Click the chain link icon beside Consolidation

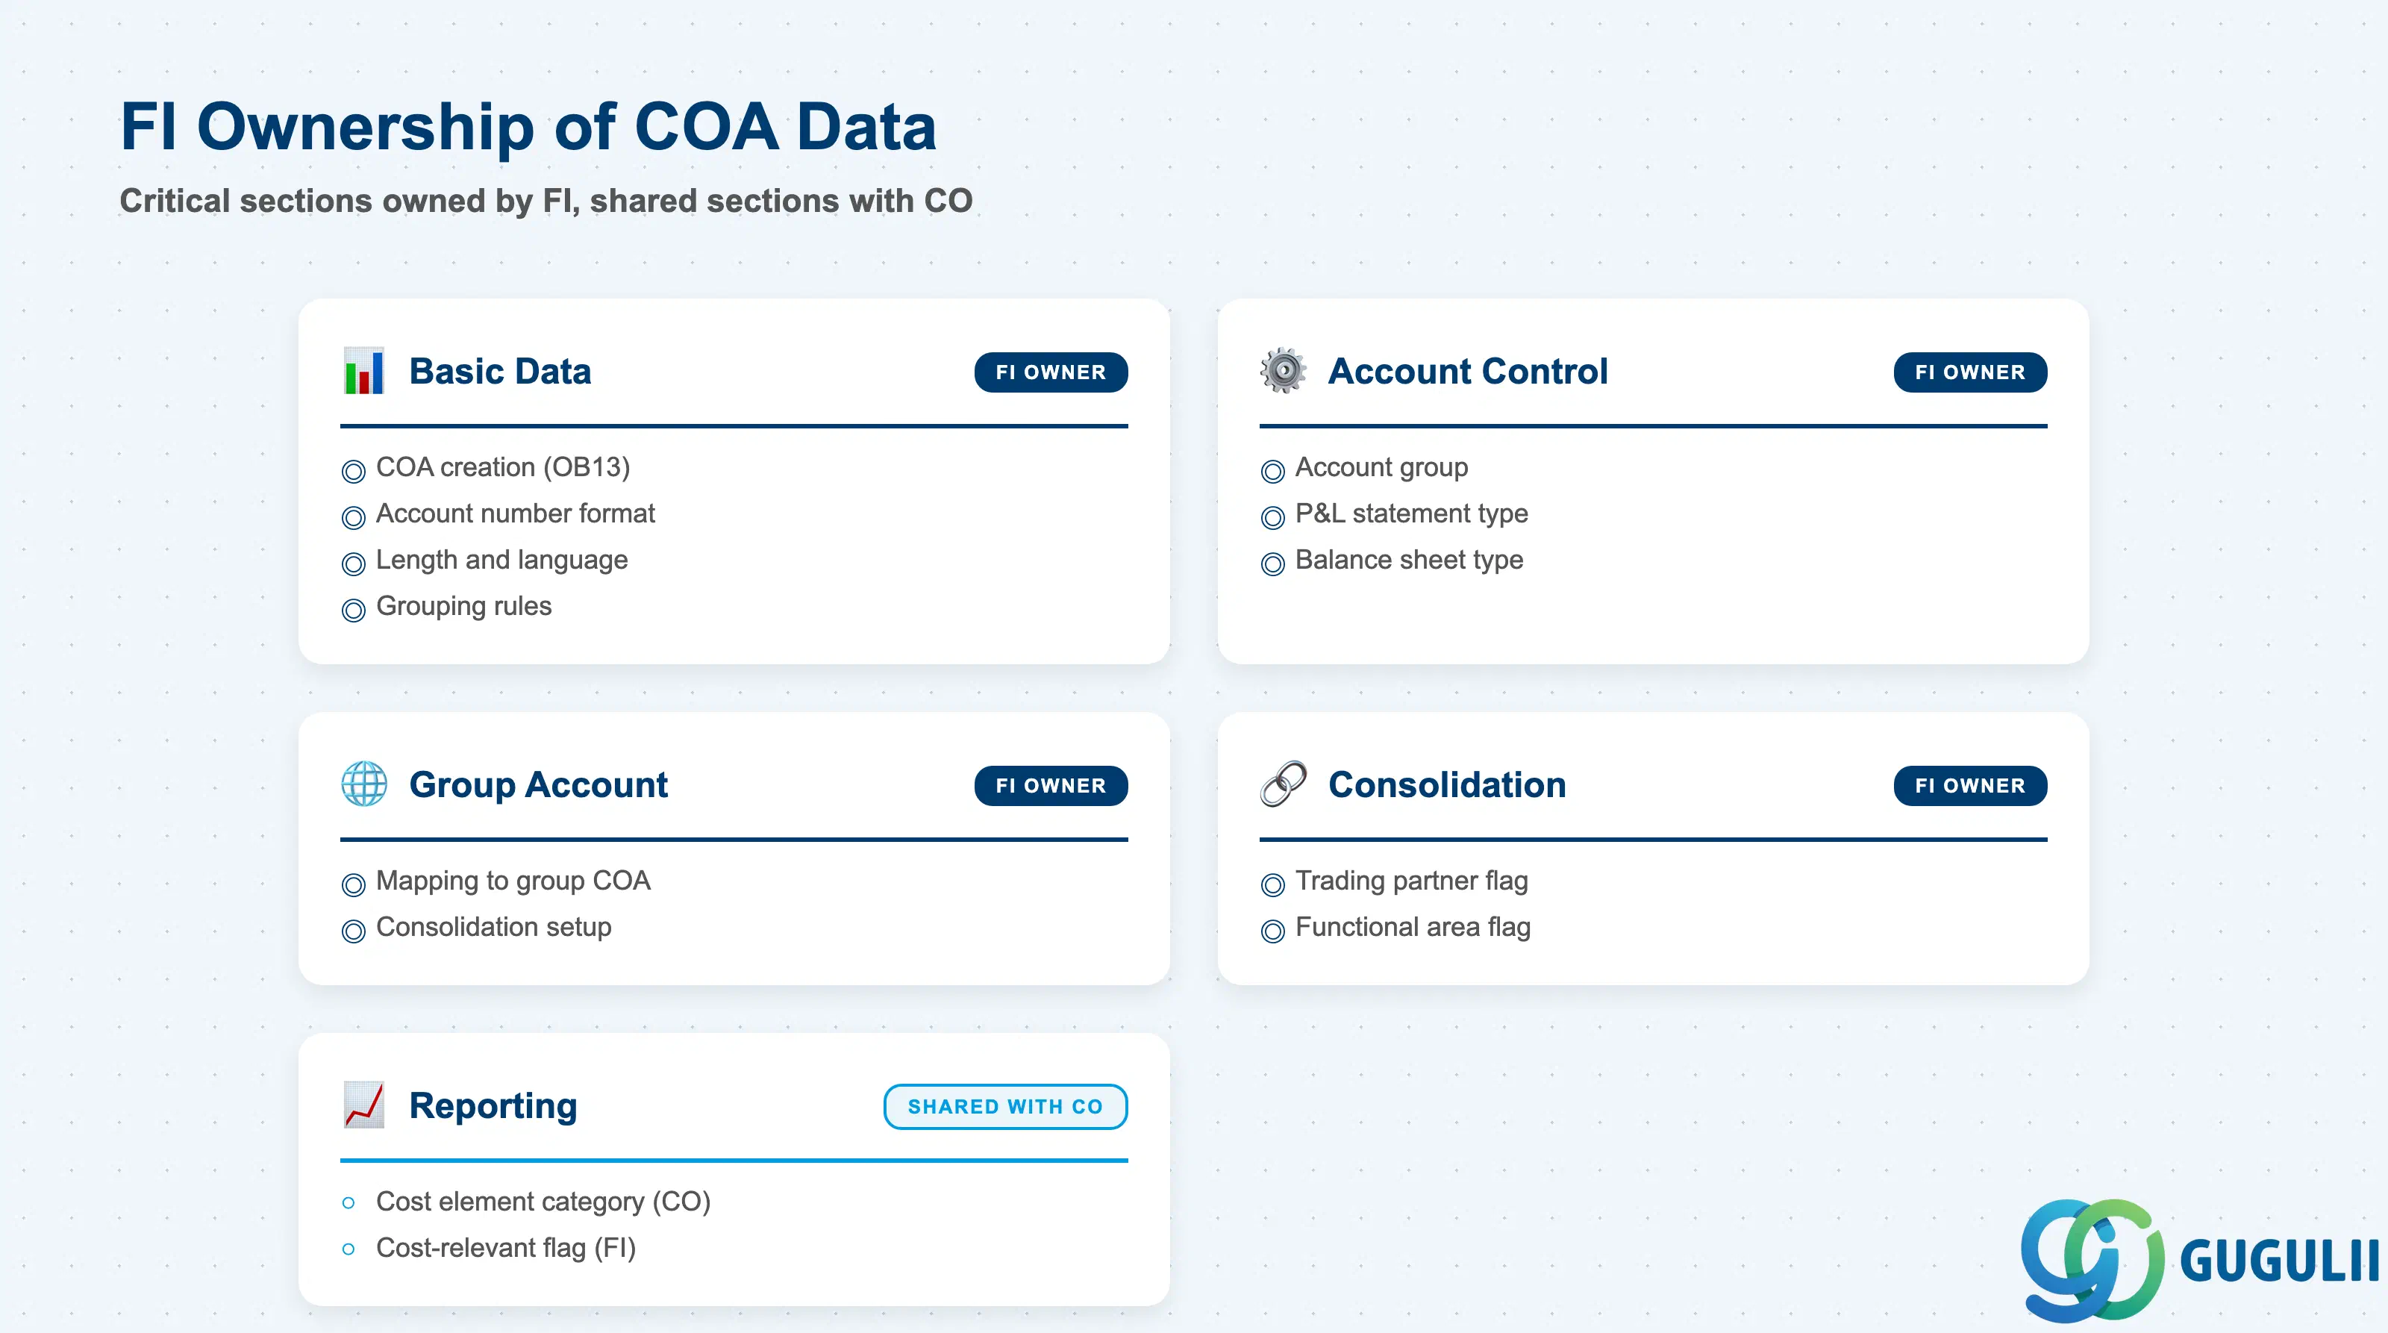tap(1283, 784)
